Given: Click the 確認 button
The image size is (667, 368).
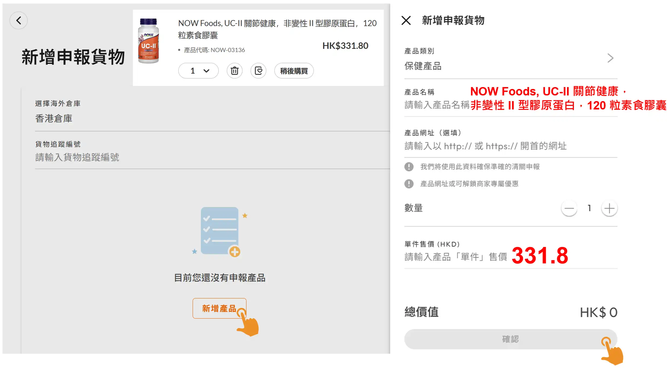Looking at the screenshot, I should click(x=511, y=339).
